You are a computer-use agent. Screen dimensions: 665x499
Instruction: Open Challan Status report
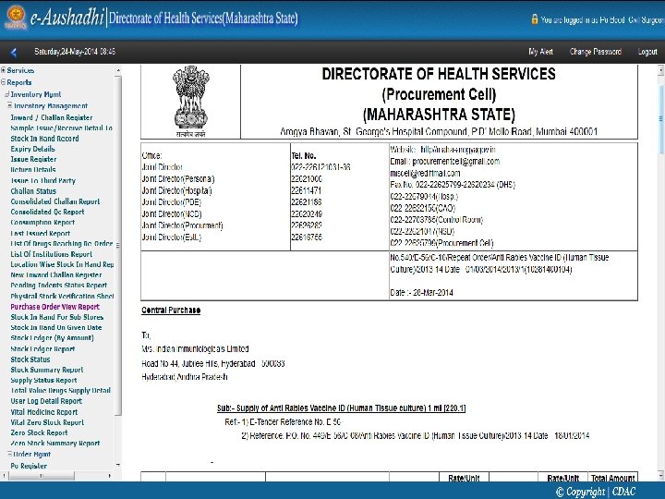point(33,191)
